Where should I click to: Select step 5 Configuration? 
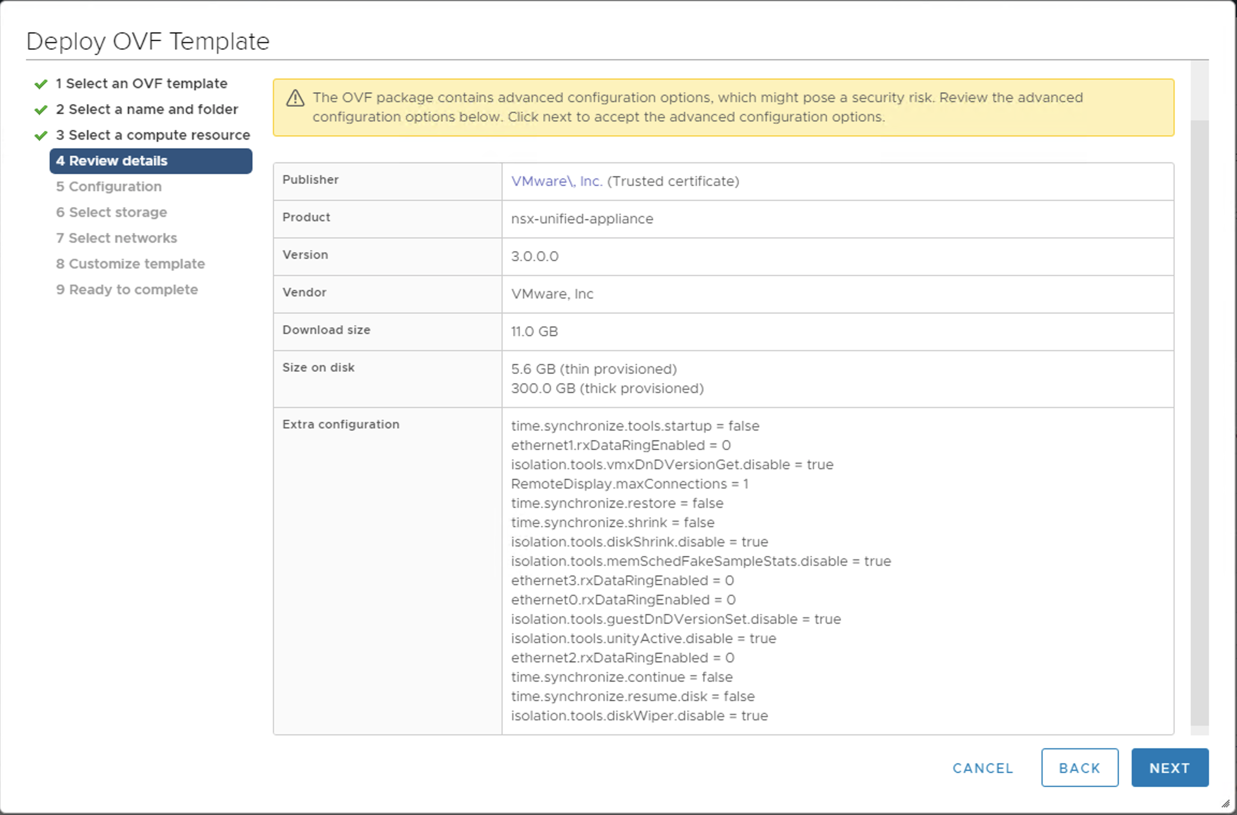coord(109,187)
